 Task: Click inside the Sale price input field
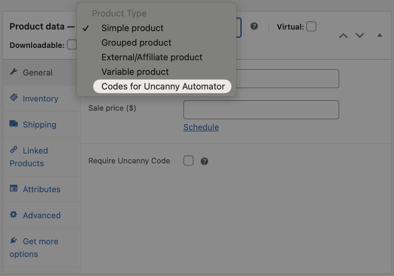(x=261, y=109)
